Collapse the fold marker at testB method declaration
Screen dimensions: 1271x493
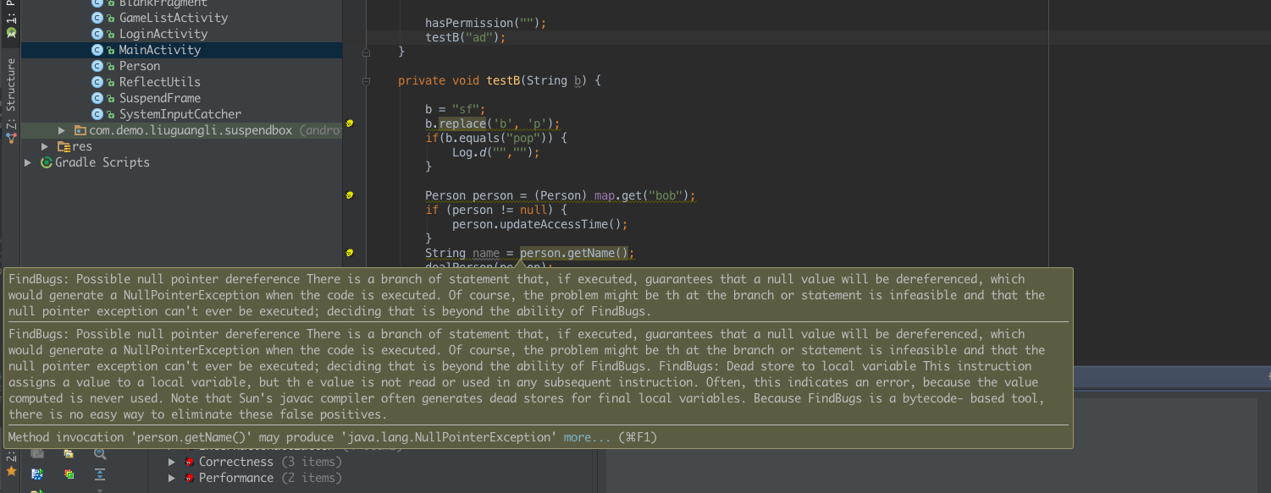[x=366, y=81]
